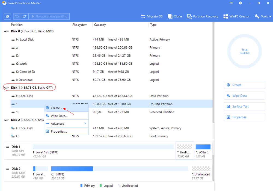Click the C: system drive icon
273x191 pixels.
click(x=13, y=136)
